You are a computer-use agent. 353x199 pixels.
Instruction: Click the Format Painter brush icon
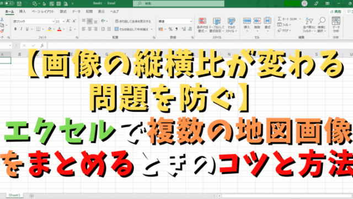(x=2, y=31)
